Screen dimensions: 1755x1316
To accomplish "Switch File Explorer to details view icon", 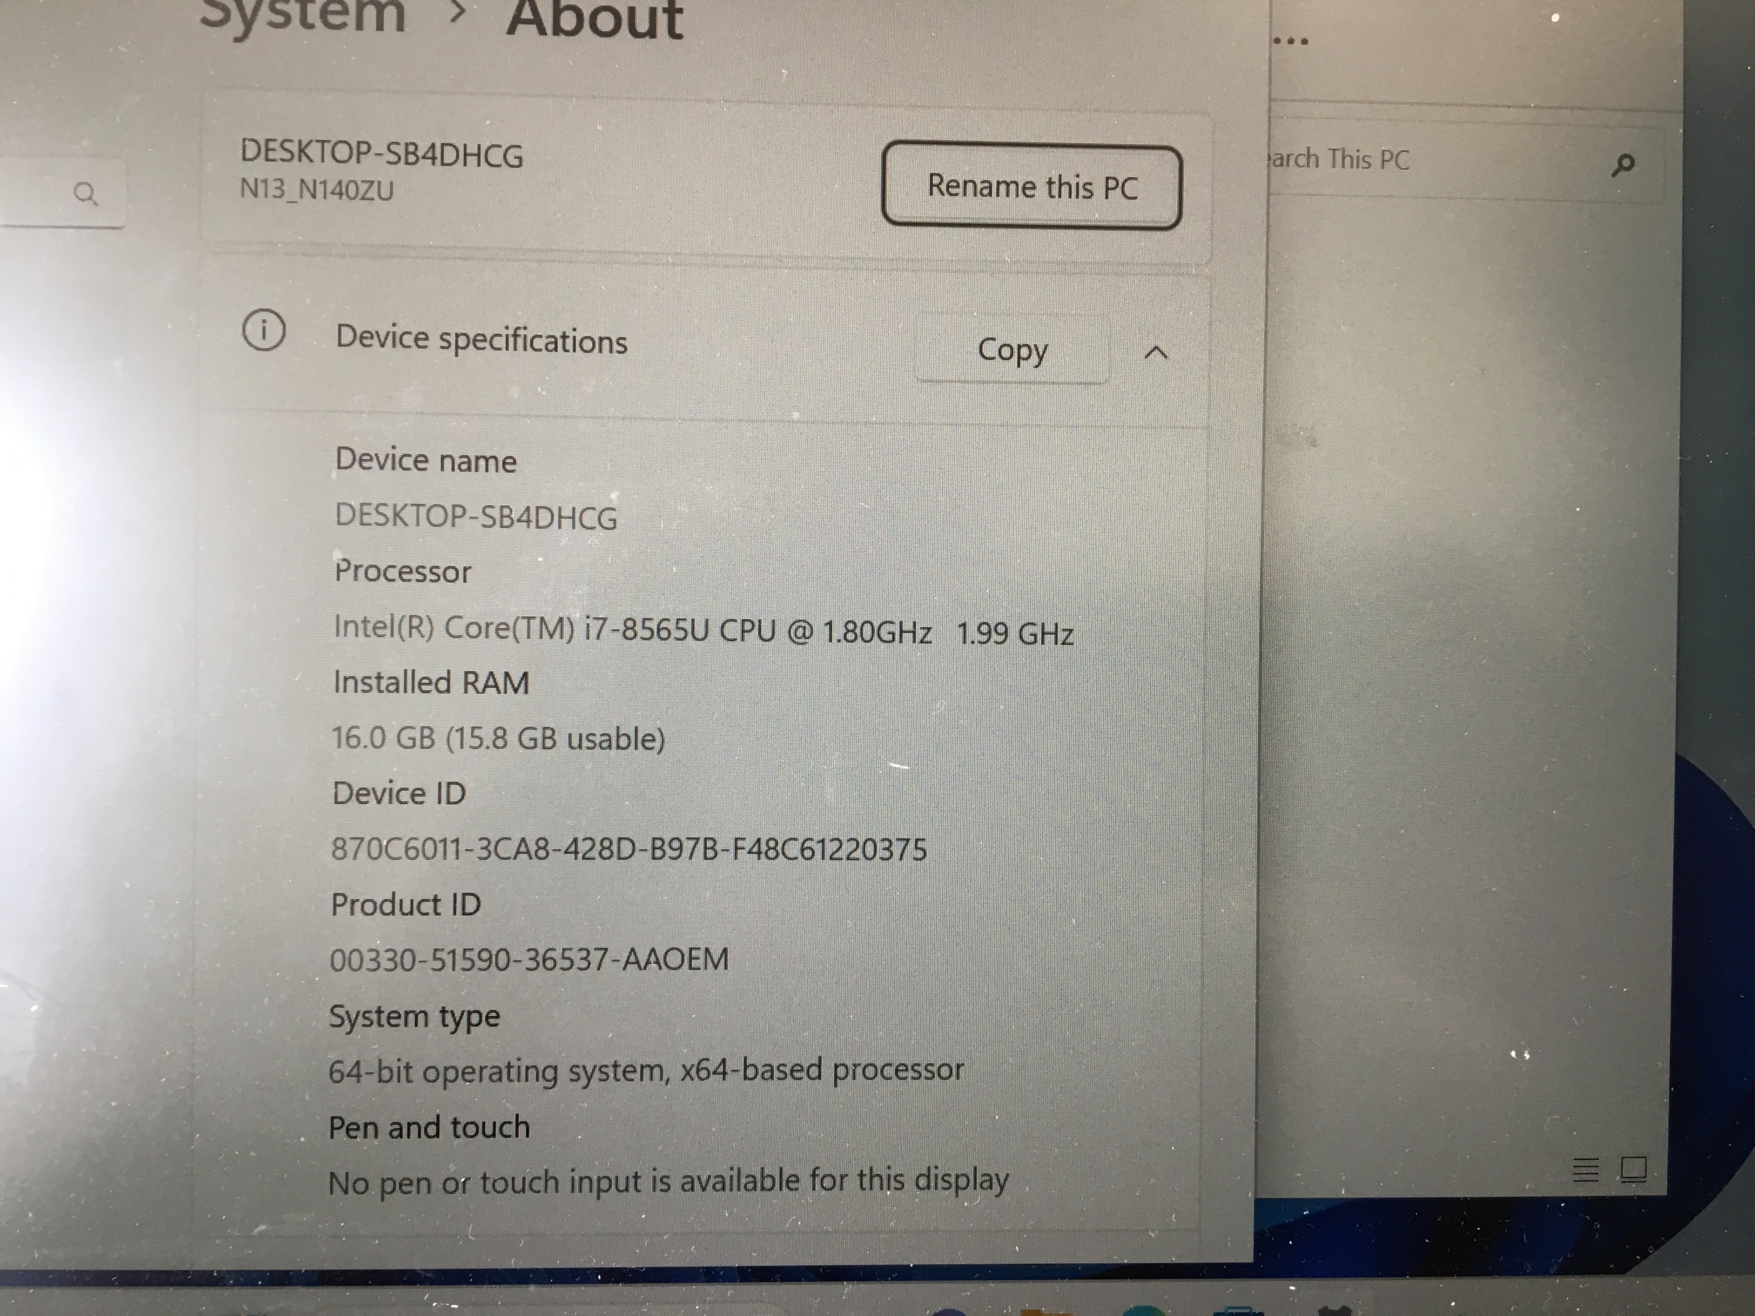I will coord(1585,1169).
